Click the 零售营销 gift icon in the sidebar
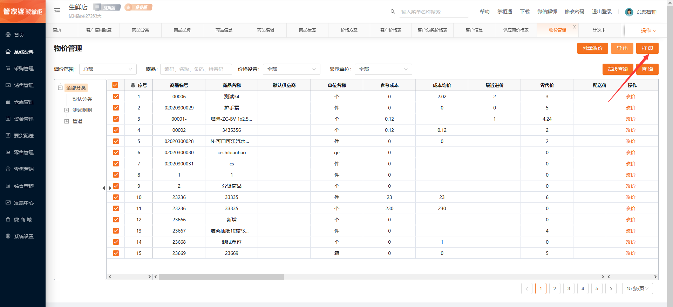 click(x=8, y=169)
